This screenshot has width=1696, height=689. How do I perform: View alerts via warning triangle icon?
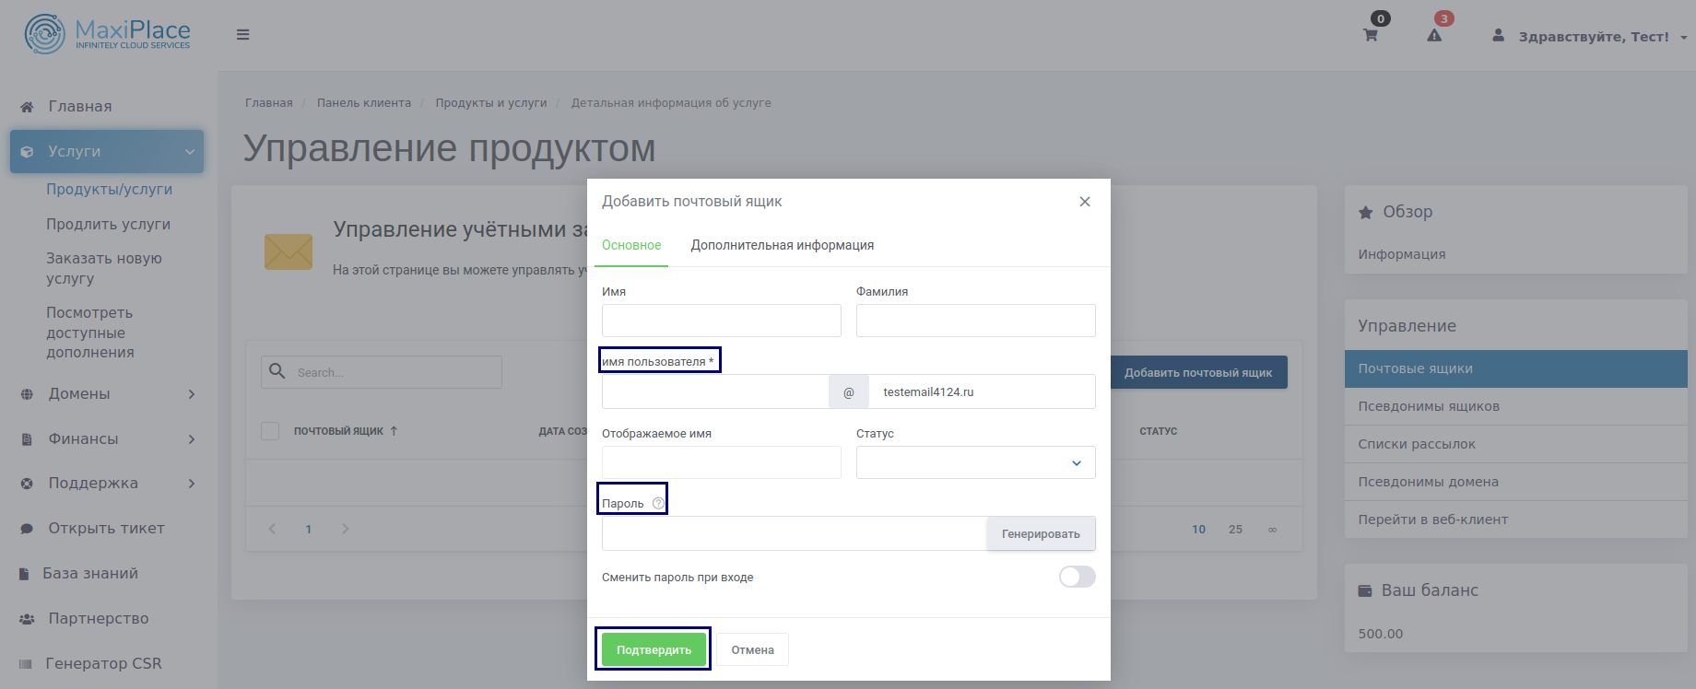click(x=1434, y=36)
